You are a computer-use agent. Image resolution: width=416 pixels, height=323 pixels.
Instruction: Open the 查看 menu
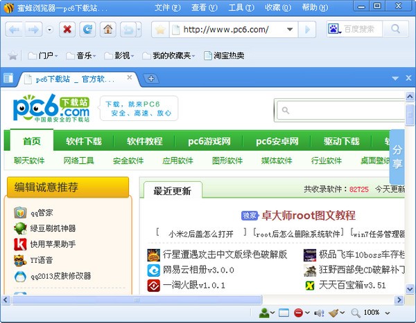(205, 8)
